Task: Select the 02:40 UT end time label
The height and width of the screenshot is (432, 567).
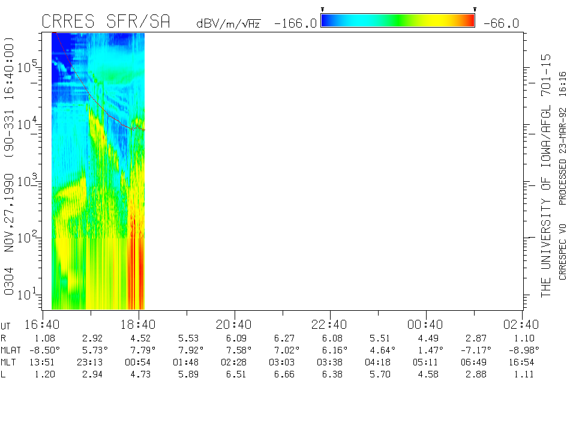Action: (521, 324)
